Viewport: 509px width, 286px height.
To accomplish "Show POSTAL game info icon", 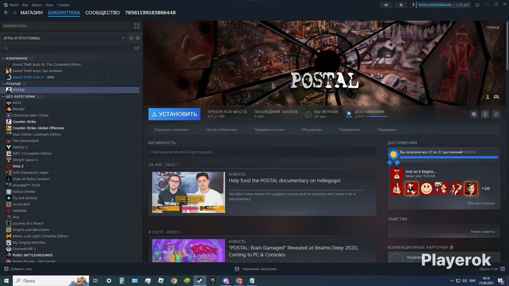I will (x=485, y=114).
